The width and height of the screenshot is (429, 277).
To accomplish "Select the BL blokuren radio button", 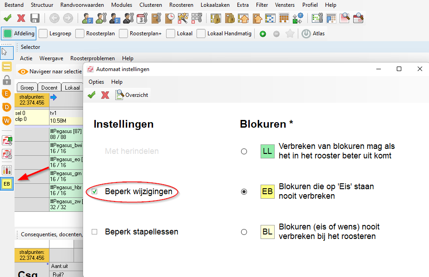I will click(244, 232).
